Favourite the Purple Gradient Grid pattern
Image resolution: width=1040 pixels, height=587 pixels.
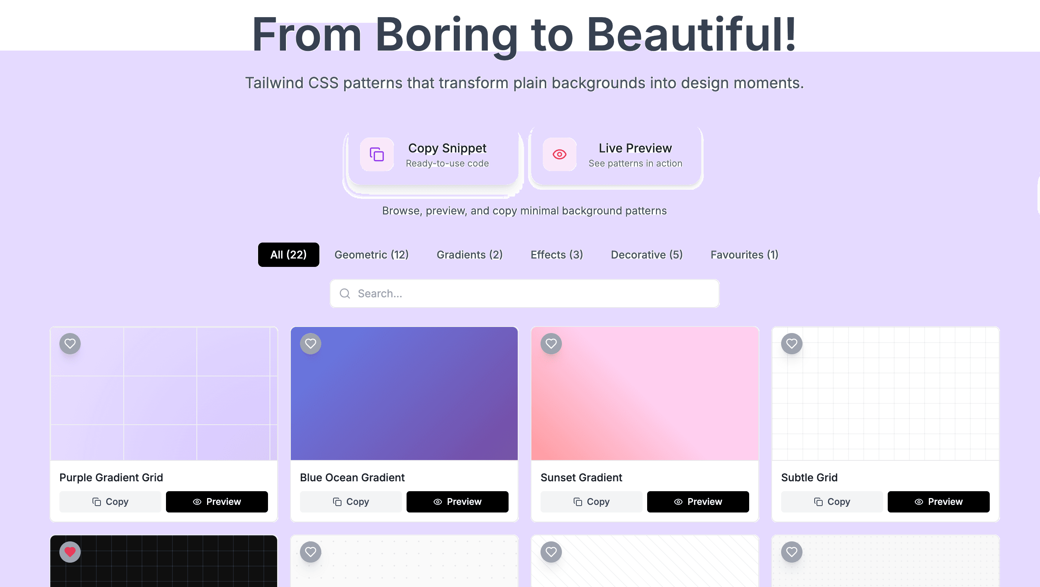click(x=70, y=343)
